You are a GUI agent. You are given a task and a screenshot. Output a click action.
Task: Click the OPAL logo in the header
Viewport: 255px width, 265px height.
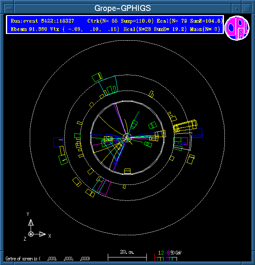pyautogui.click(x=237, y=29)
